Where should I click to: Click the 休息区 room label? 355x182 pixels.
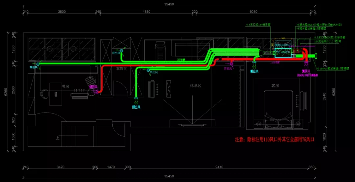click(195, 85)
